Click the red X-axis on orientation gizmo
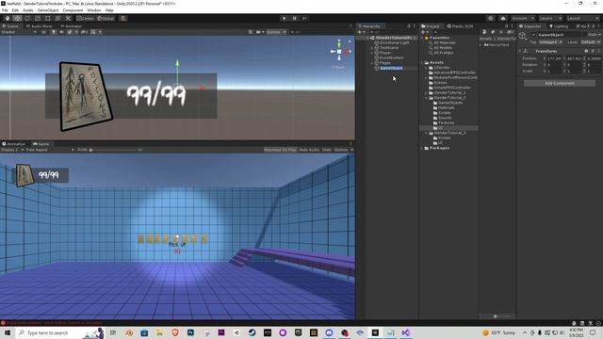Image resolution: width=603 pixels, height=339 pixels. [347, 51]
